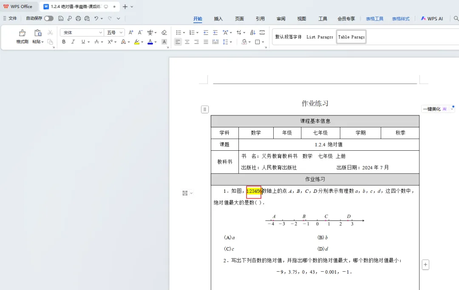Click the distributed alignment icon
Viewport: 459px width, 290px height.
point(215,42)
